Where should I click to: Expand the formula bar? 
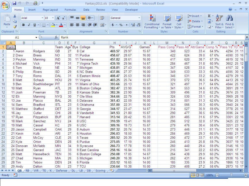pos(247,37)
